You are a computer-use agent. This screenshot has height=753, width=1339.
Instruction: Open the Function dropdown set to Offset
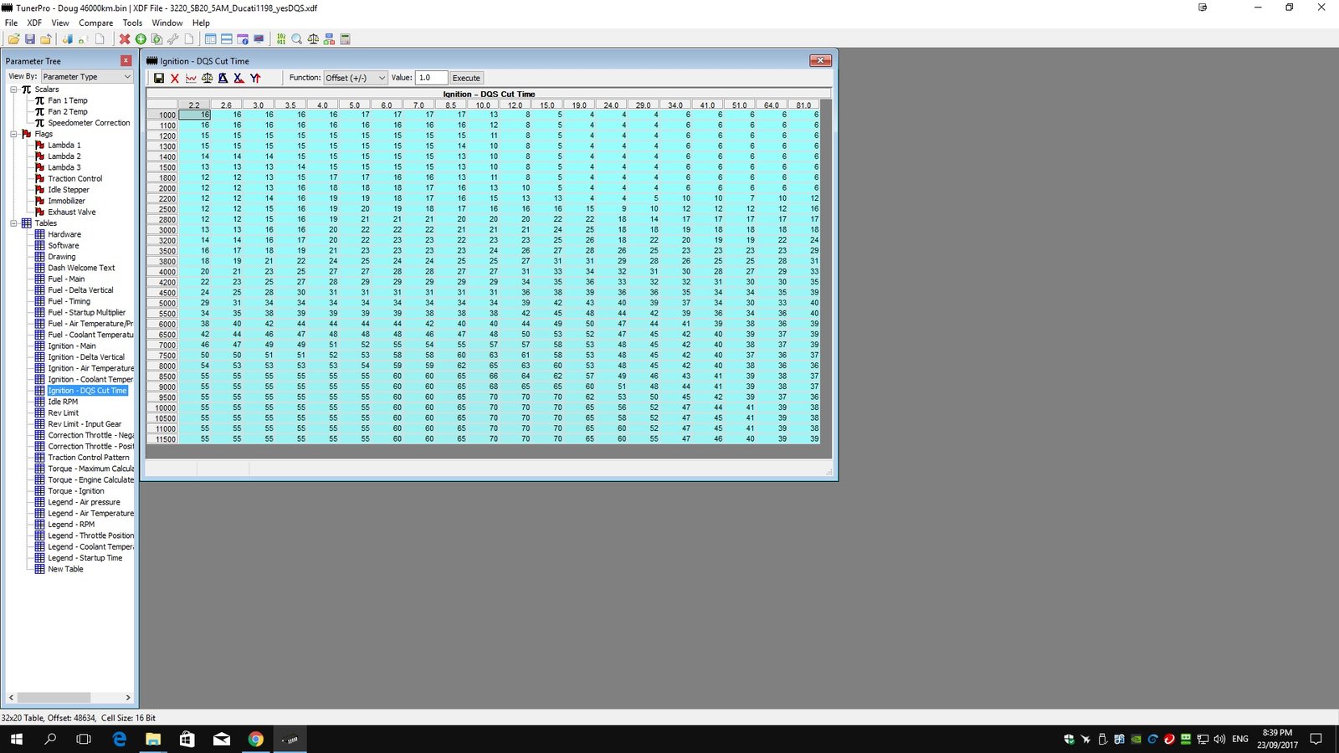click(355, 78)
